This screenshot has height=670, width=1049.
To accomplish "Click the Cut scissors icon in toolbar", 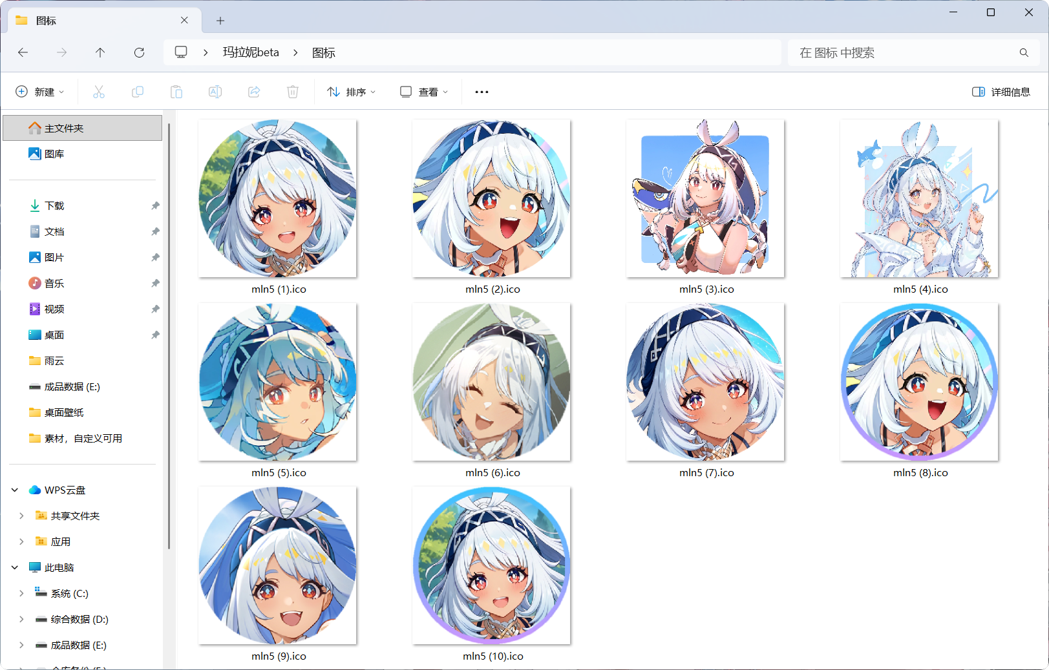I will click(99, 92).
